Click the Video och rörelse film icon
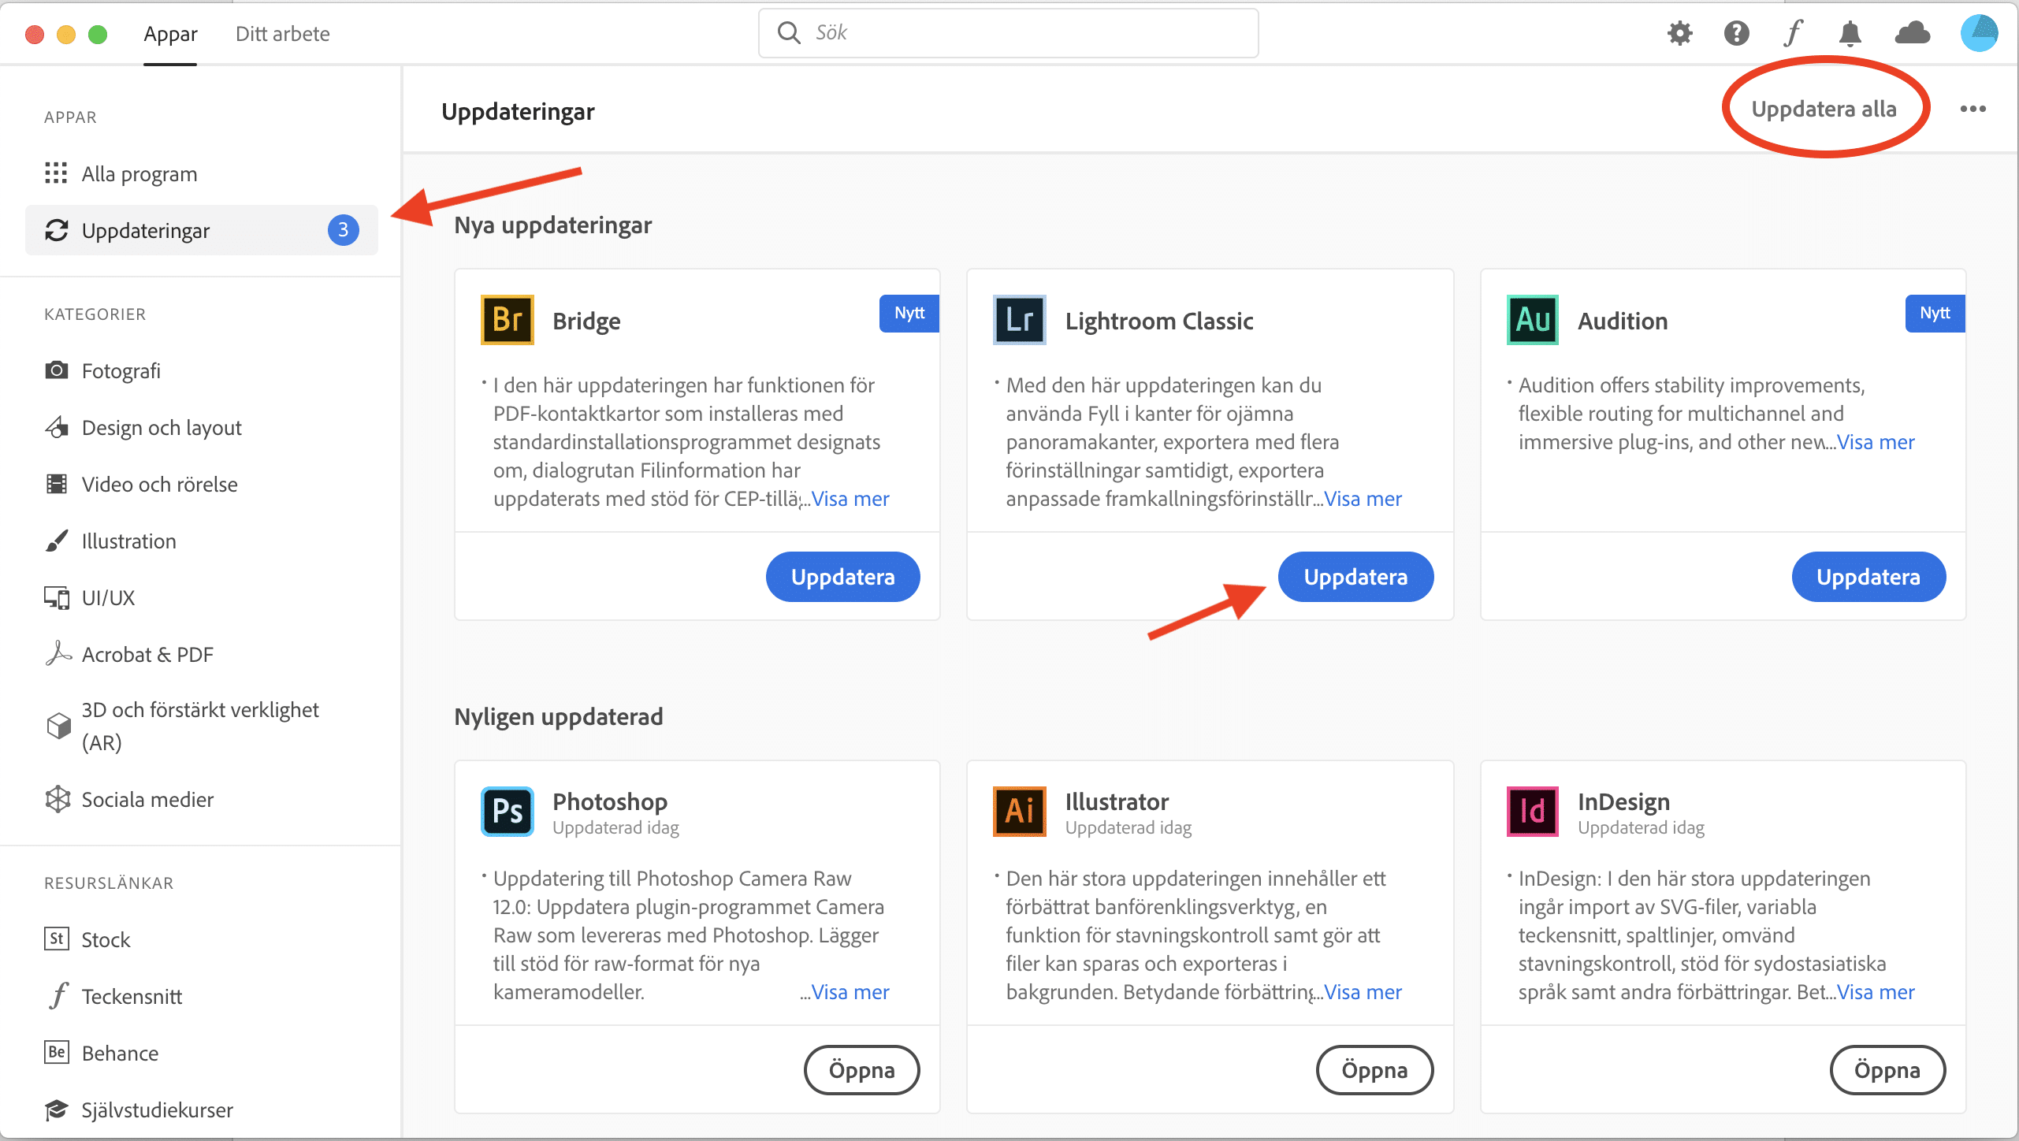The image size is (2019, 1141). click(x=56, y=484)
